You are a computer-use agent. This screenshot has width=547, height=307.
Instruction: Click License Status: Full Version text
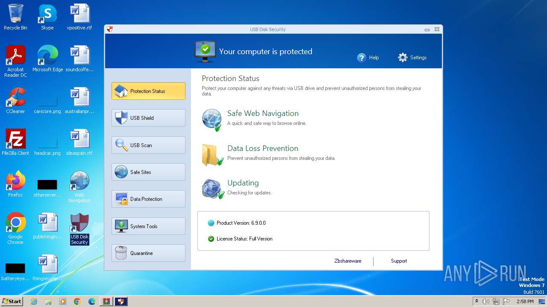coord(244,239)
